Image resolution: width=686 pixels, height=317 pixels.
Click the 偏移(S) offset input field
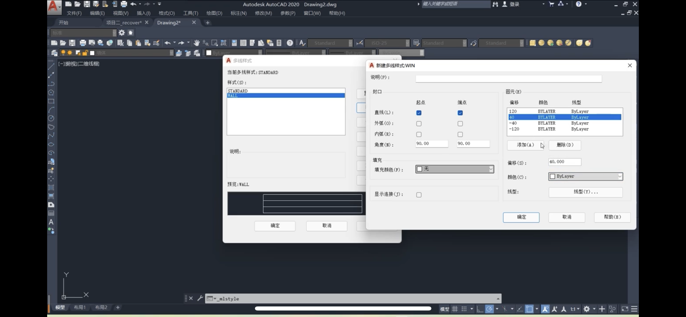(564, 162)
